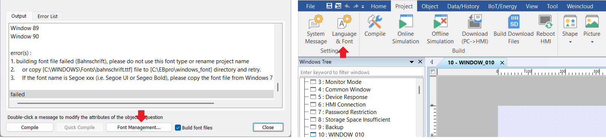The width and height of the screenshot is (606, 140).
Task: Click the Picture library icon
Action: click(x=592, y=22)
